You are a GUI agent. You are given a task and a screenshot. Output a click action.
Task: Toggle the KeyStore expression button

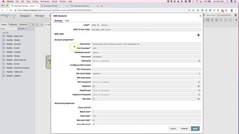93,86
